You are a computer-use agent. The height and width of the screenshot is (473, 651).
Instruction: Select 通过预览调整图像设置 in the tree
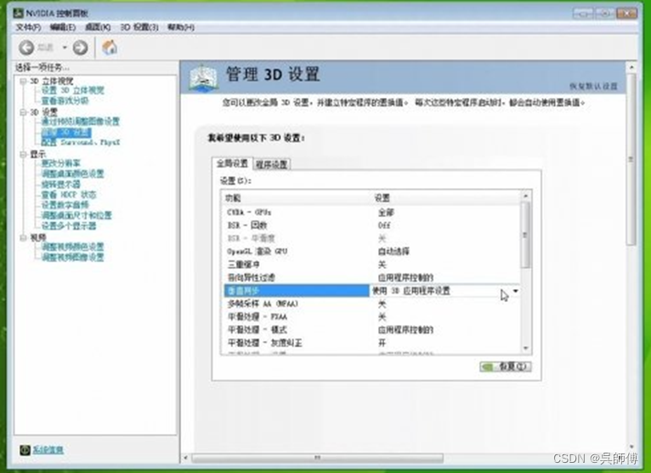click(x=80, y=122)
